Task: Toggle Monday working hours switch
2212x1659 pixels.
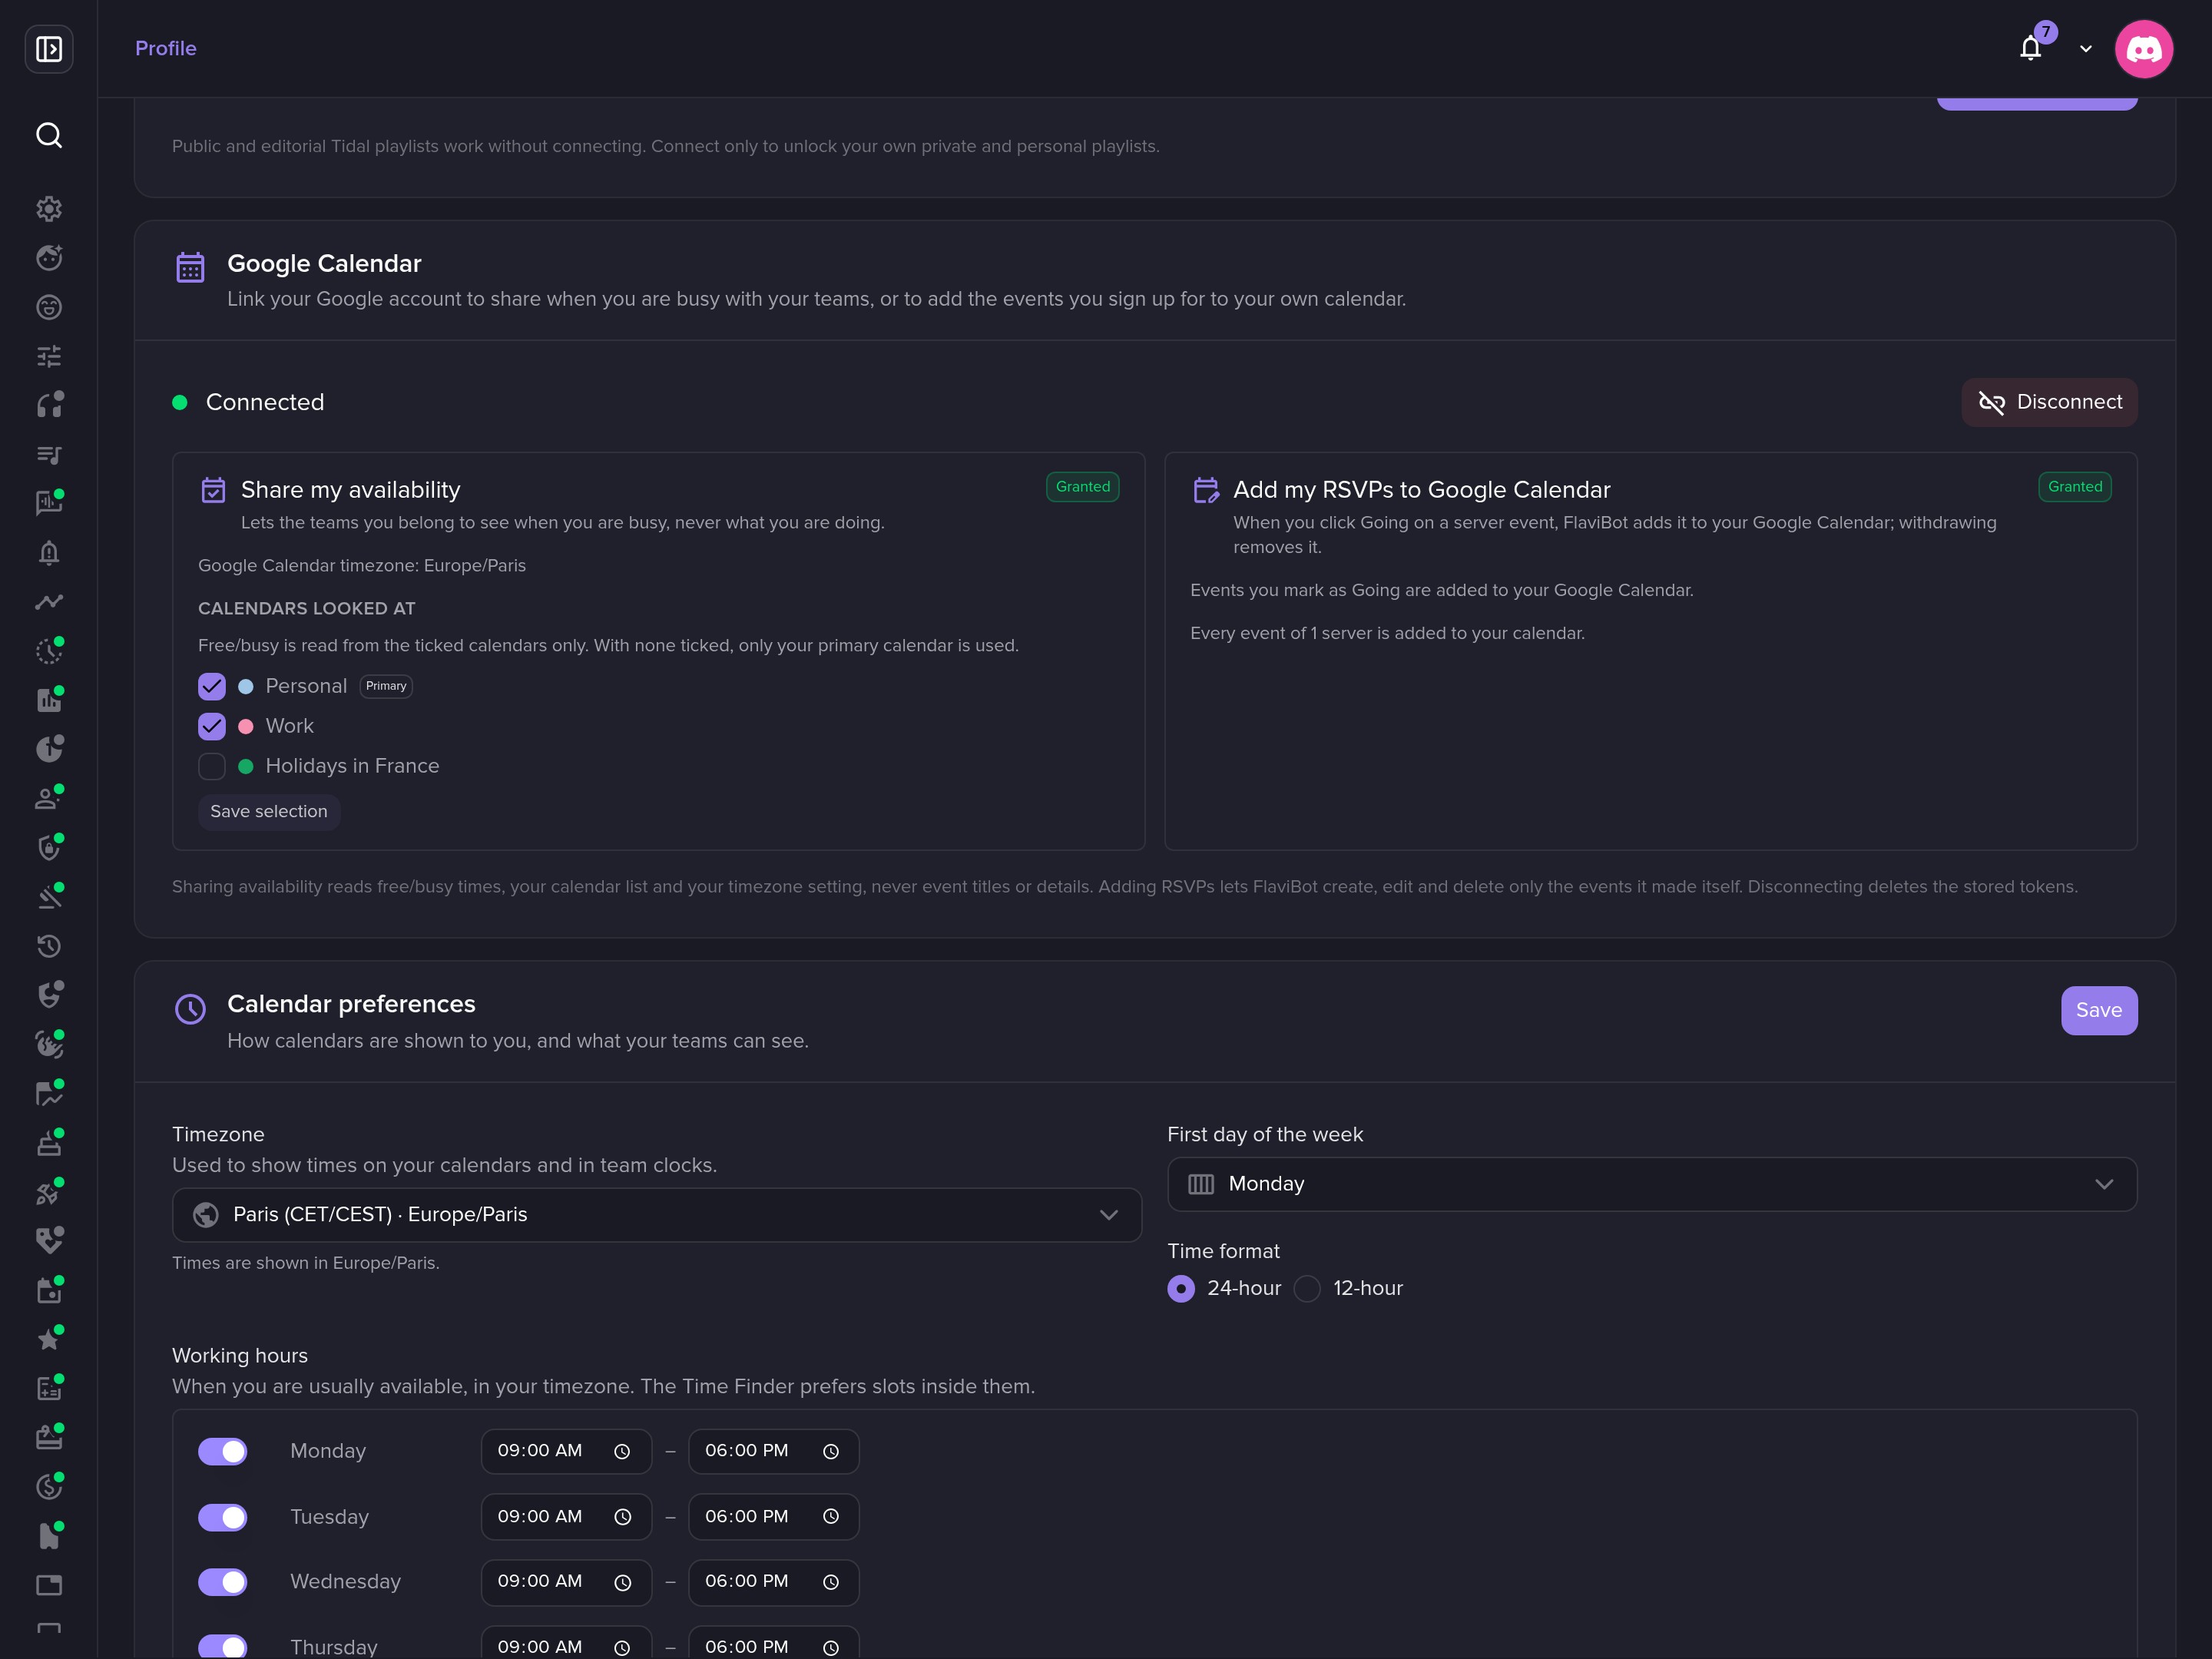Action: click(222, 1451)
